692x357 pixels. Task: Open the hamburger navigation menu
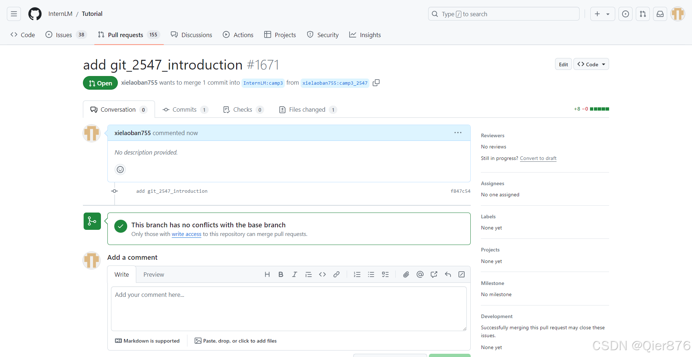[x=14, y=14]
